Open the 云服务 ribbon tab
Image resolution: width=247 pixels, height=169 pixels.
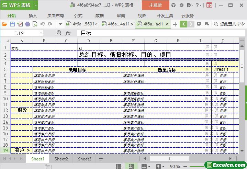(x=188, y=15)
